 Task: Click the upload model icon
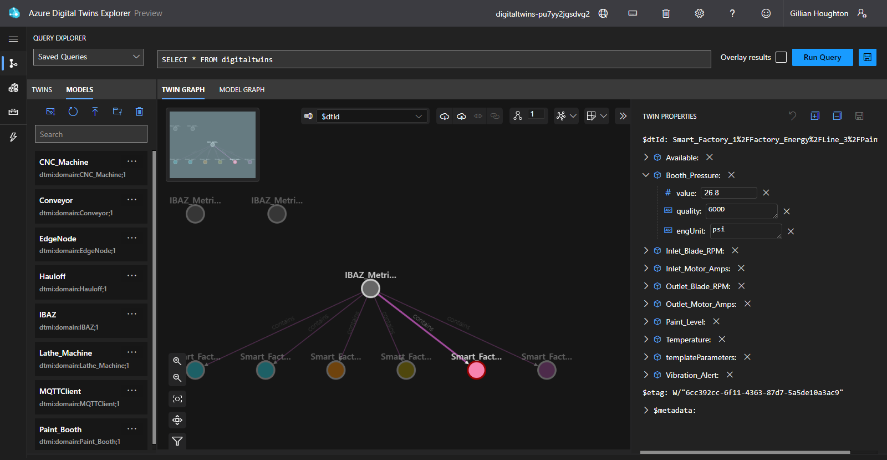[95, 112]
